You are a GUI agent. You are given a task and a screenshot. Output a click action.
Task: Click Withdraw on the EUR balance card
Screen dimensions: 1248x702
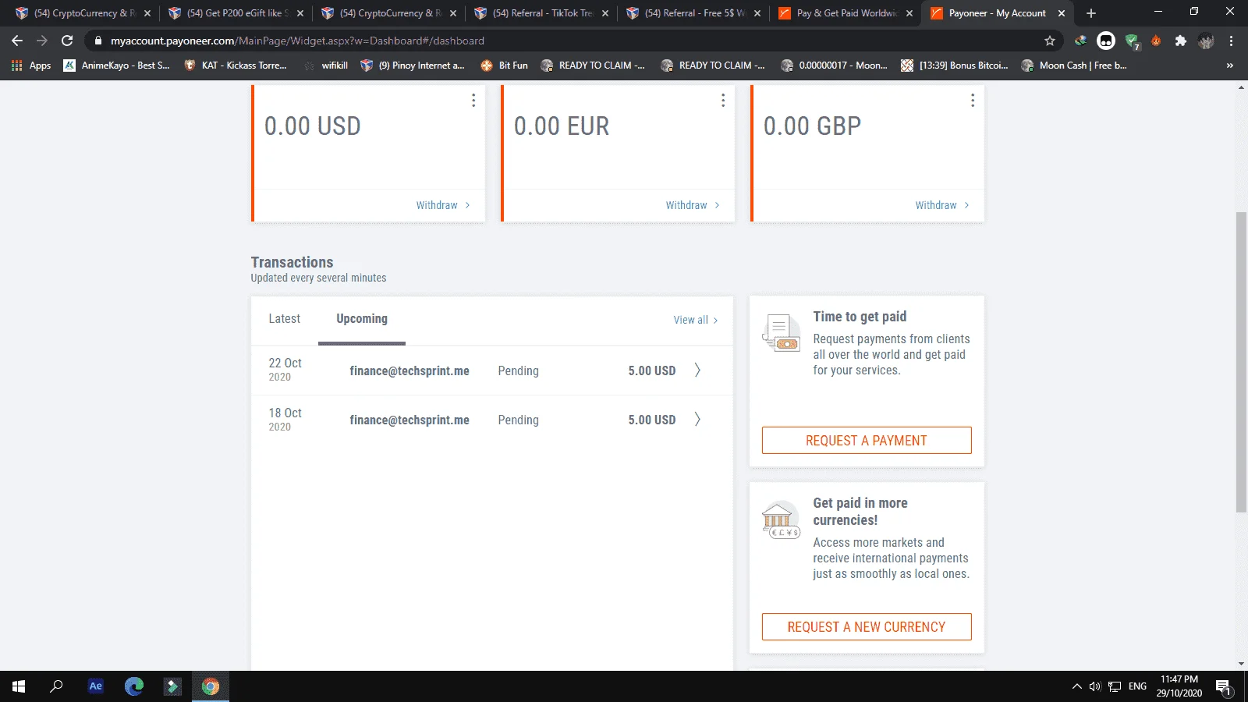(693, 205)
